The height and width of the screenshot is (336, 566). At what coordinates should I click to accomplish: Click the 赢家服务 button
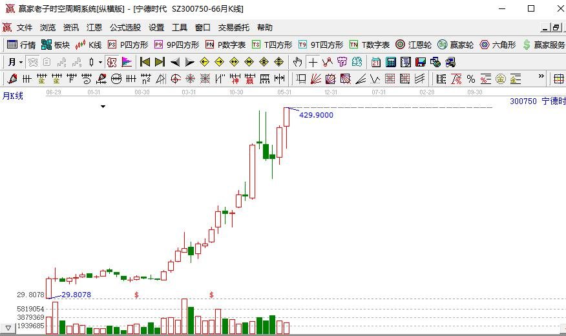tap(543, 45)
